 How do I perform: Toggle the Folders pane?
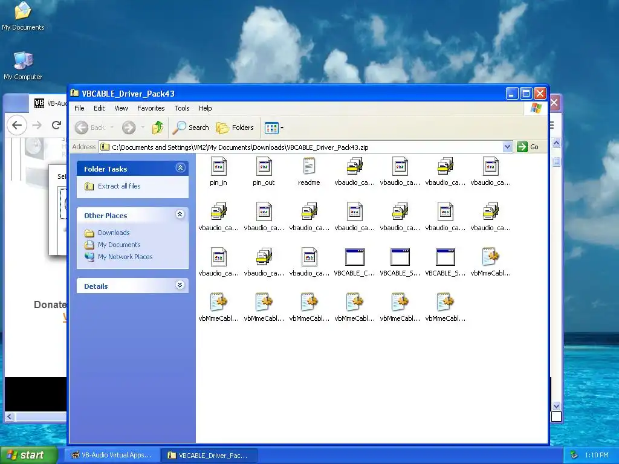[x=235, y=127]
